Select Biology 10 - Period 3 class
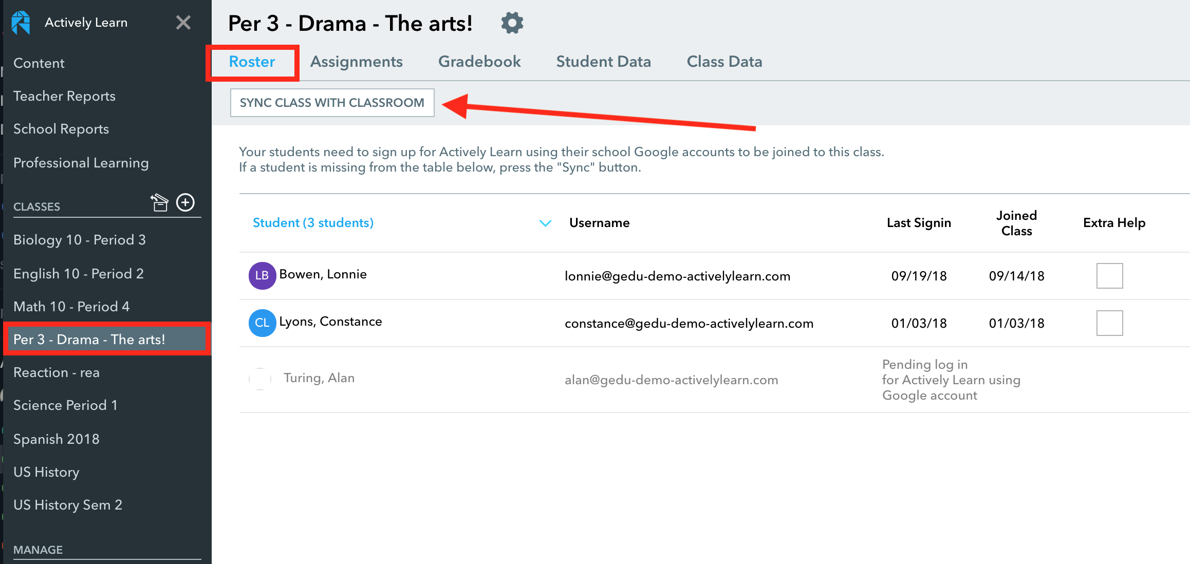Viewport: 1190px width, 564px height. [x=80, y=240]
